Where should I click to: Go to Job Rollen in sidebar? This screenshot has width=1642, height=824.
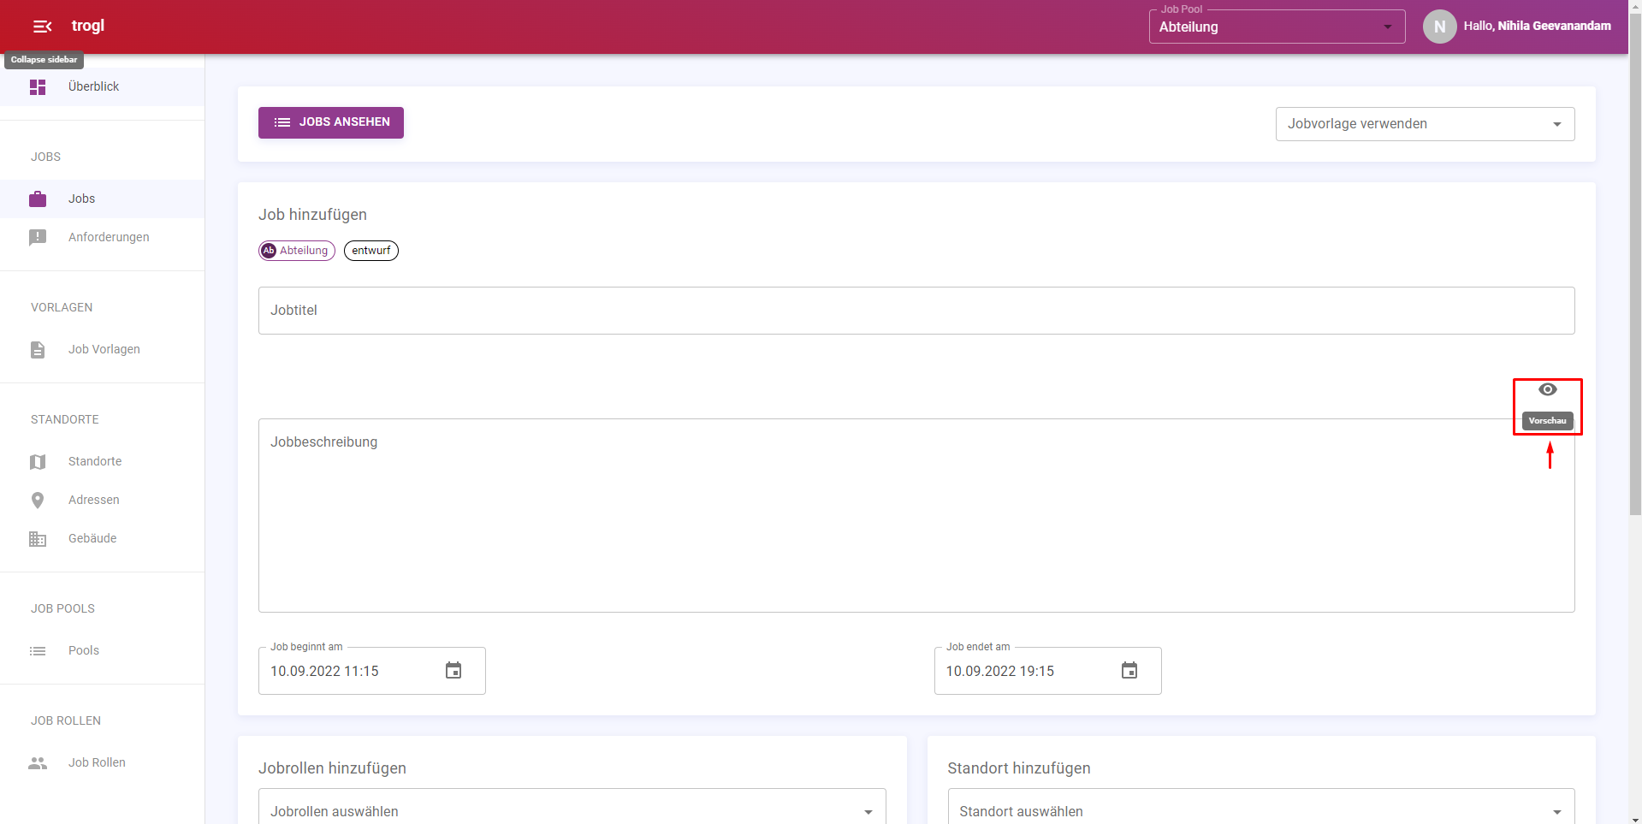coord(97,762)
